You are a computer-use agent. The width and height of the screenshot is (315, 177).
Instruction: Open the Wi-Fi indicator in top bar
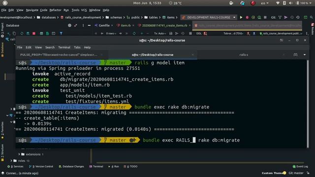click(278, 3)
